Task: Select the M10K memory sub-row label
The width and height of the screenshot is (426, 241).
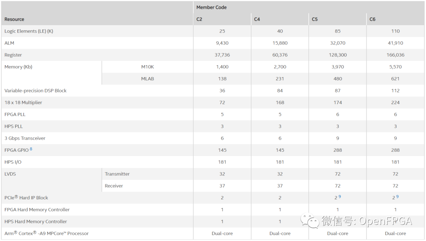Action: point(148,67)
